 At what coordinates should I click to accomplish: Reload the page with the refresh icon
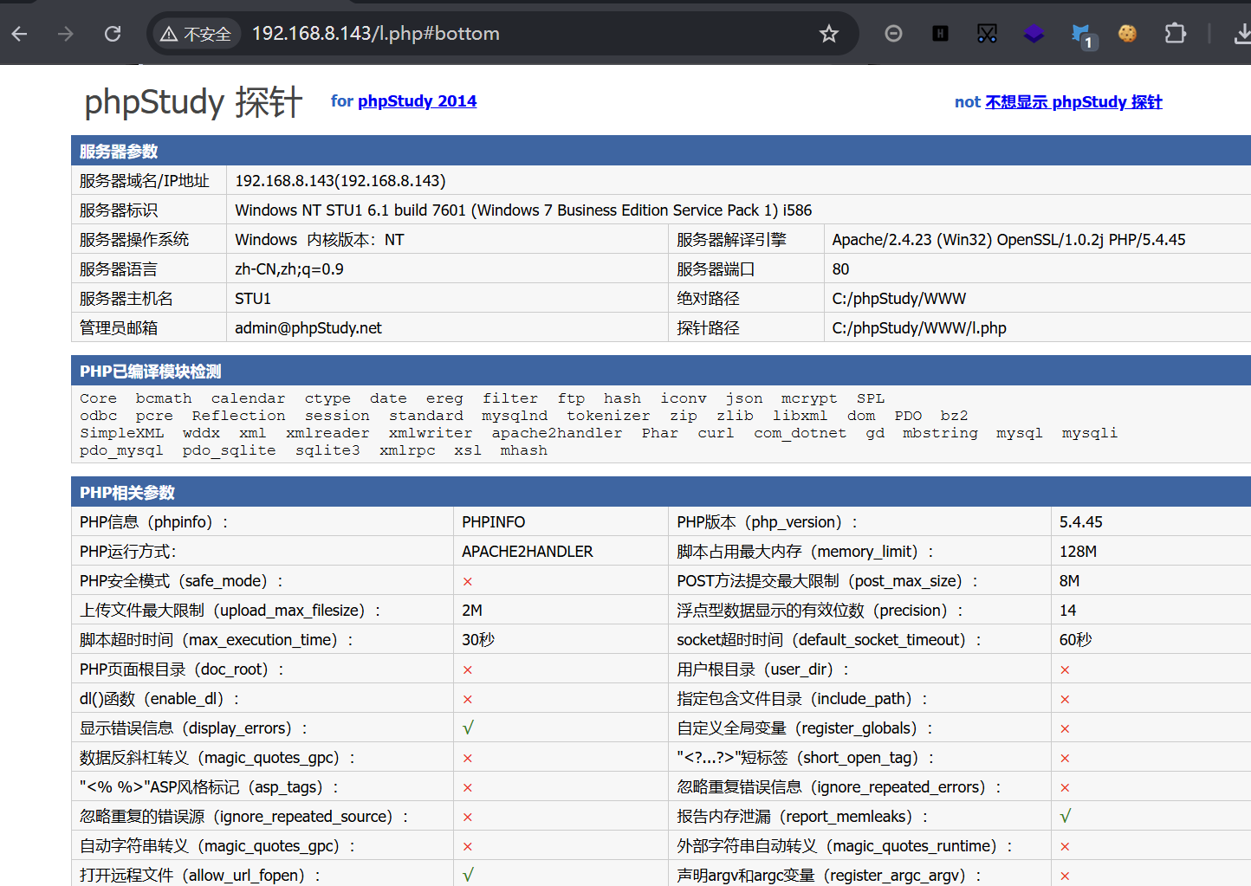113,34
